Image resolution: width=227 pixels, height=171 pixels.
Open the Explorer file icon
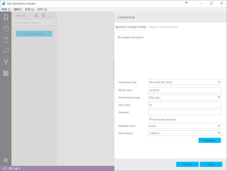pyautogui.click(x=6, y=40)
